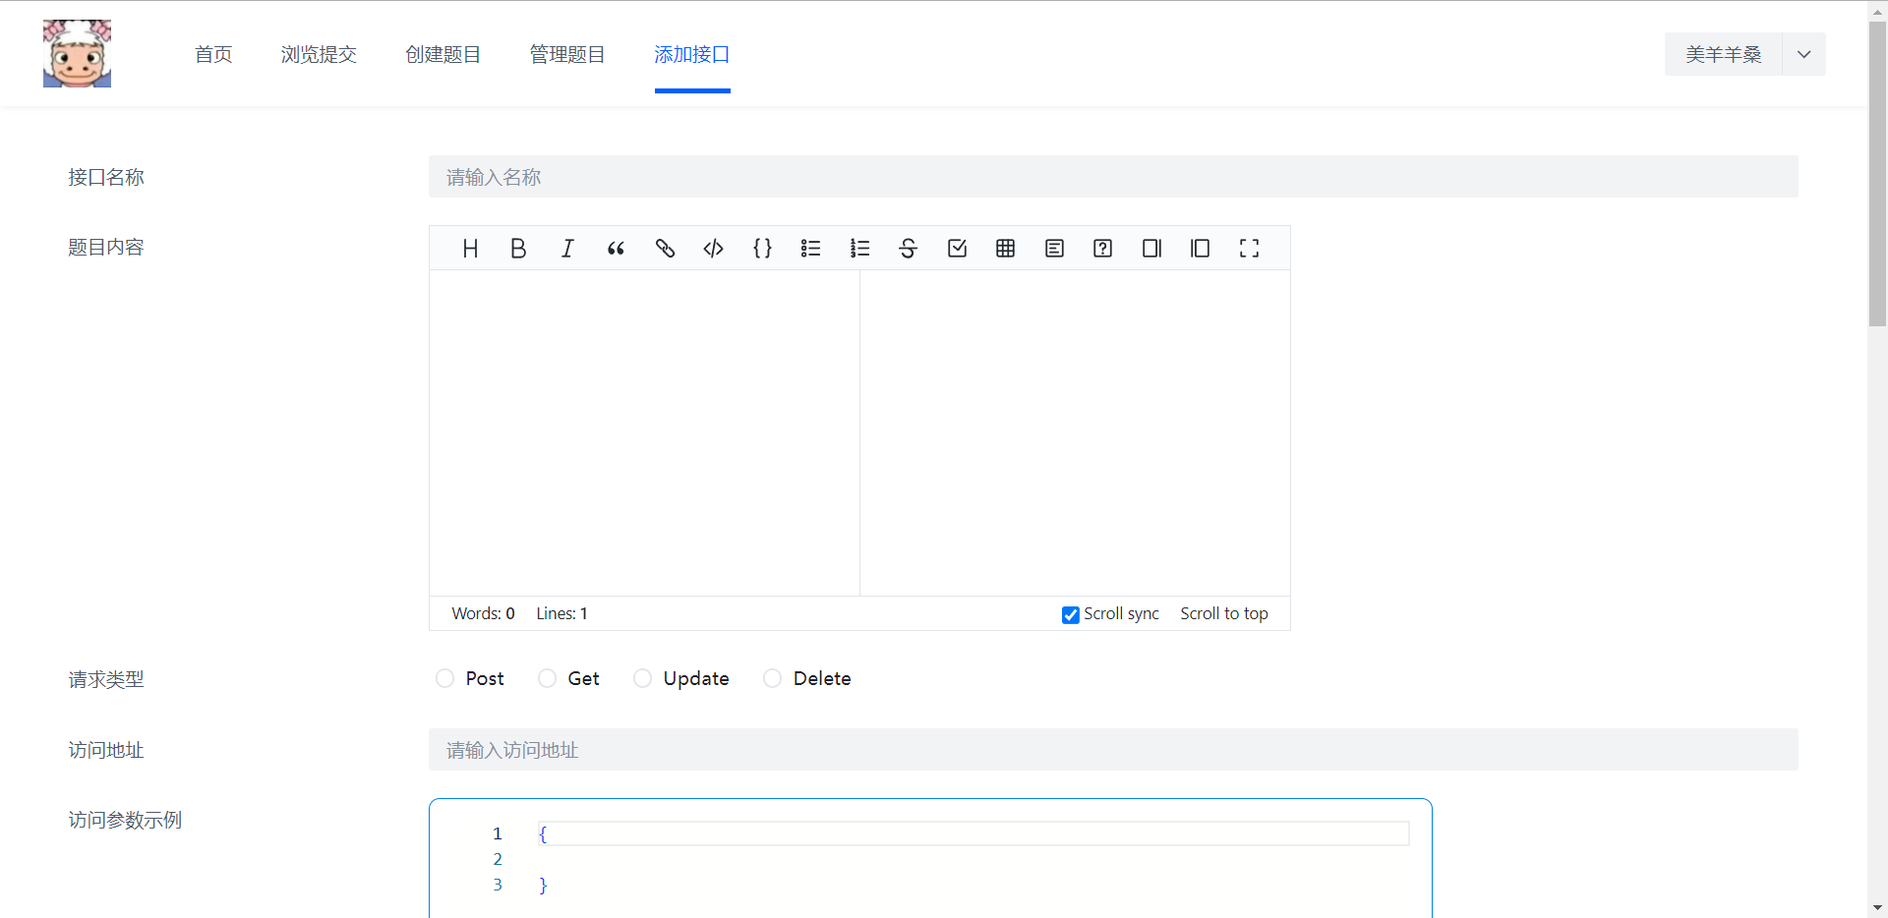Click the 请求类型 label
Screen dimensions: 1888x918
click(x=106, y=679)
